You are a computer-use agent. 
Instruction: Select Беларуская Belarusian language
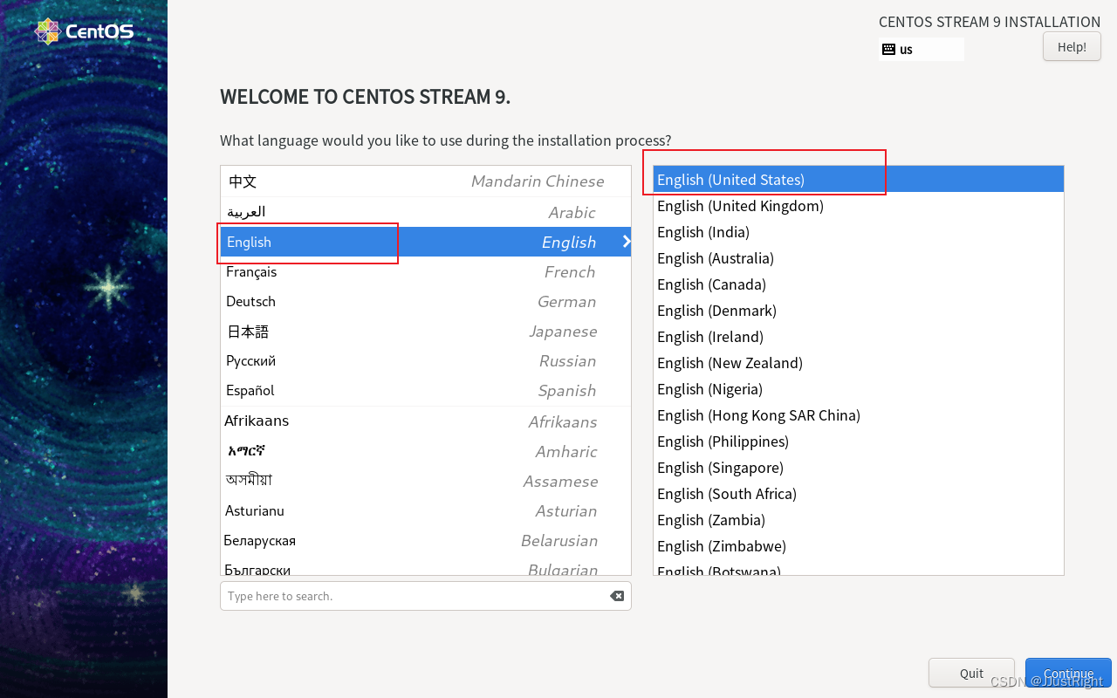[x=426, y=540]
